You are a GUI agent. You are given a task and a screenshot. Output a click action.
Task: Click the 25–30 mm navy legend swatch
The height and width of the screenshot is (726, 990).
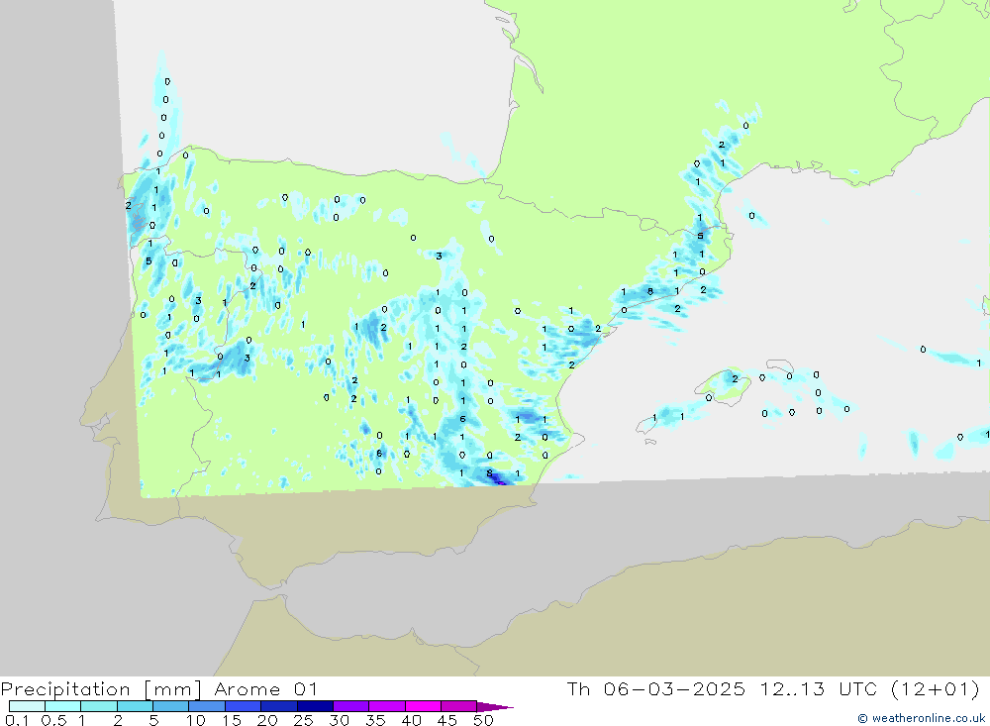pyautogui.click(x=315, y=706)
